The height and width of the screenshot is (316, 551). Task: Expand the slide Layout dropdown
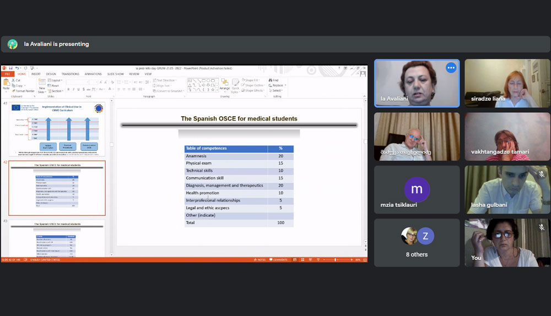55,80
